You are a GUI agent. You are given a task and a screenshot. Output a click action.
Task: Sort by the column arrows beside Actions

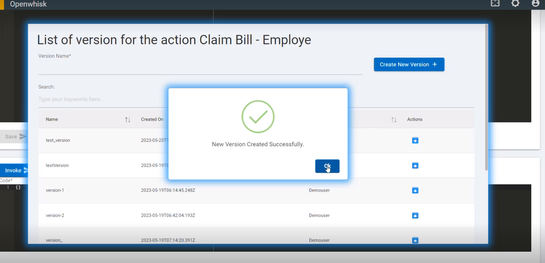[x=394, y=119]
